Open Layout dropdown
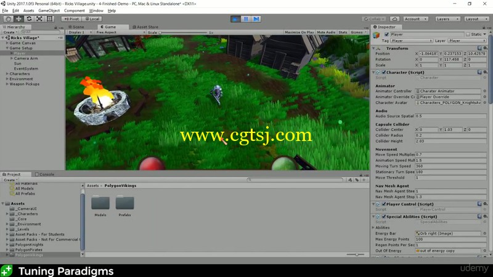Viewport: 493px width, 277px height. 476,19
